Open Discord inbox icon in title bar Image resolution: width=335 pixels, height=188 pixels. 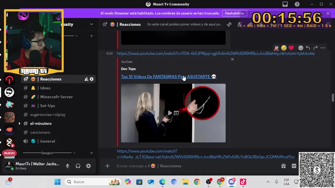[x=285, y=4]
